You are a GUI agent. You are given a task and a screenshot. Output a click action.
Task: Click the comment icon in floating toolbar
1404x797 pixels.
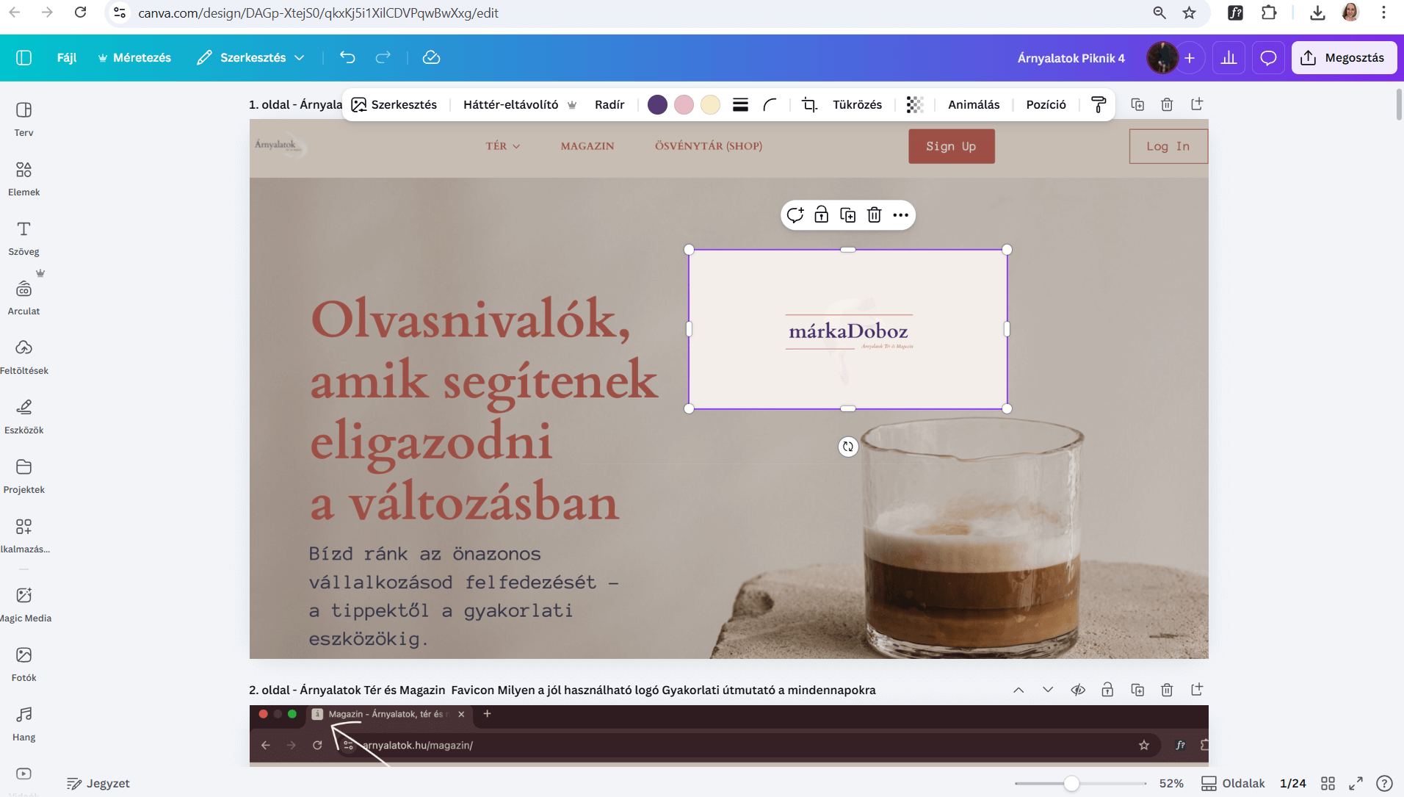[x=795, y=215]
